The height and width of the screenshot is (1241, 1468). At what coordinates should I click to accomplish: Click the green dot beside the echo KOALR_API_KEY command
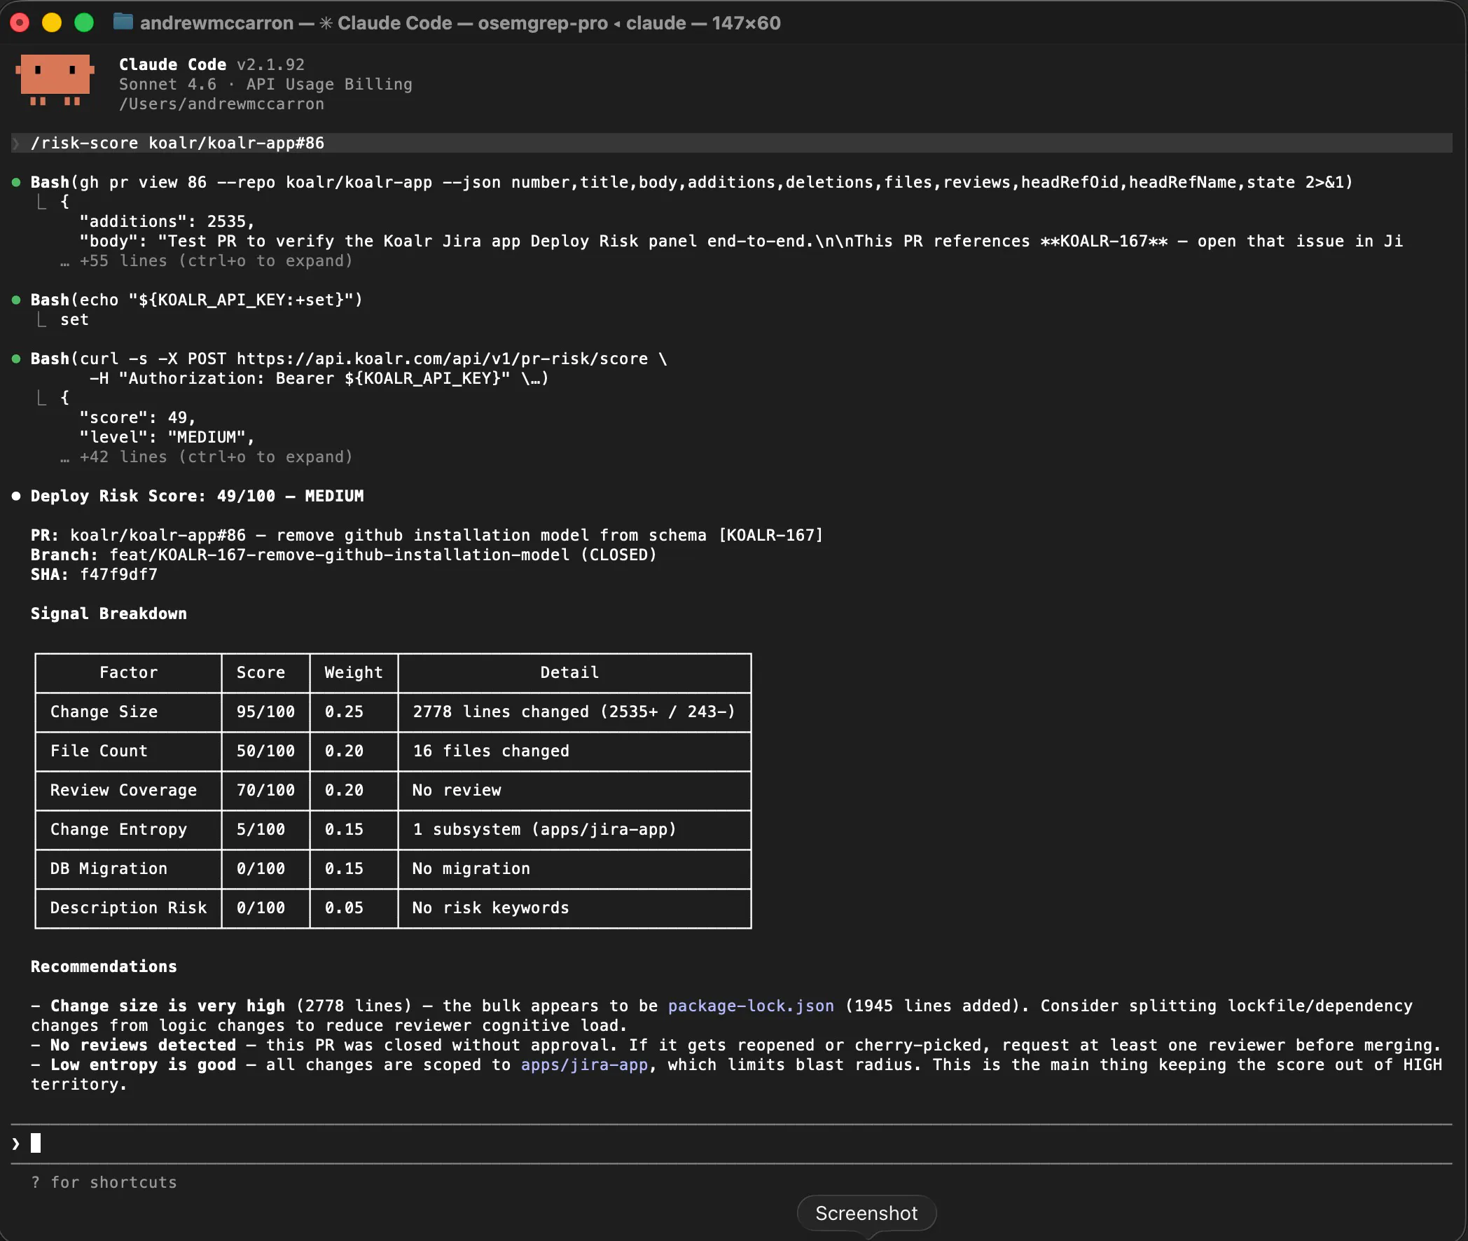click(x=16, y=300)
